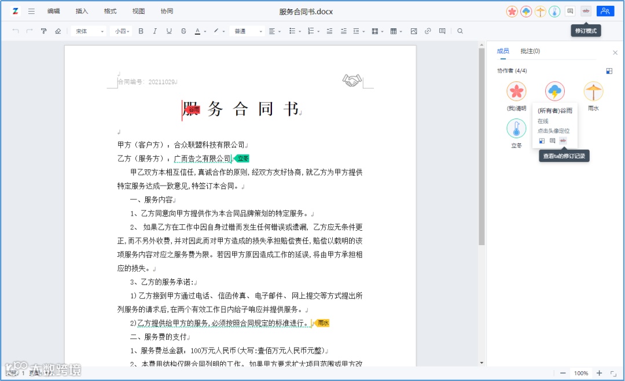Image resolution: width=625 pixels, height=381 pixels.
Task: Toggle bold formatting
Action: 141,31
